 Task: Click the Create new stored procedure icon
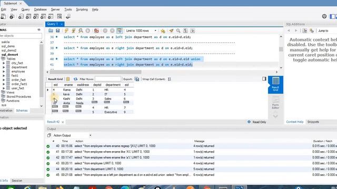tap(43, 16)
